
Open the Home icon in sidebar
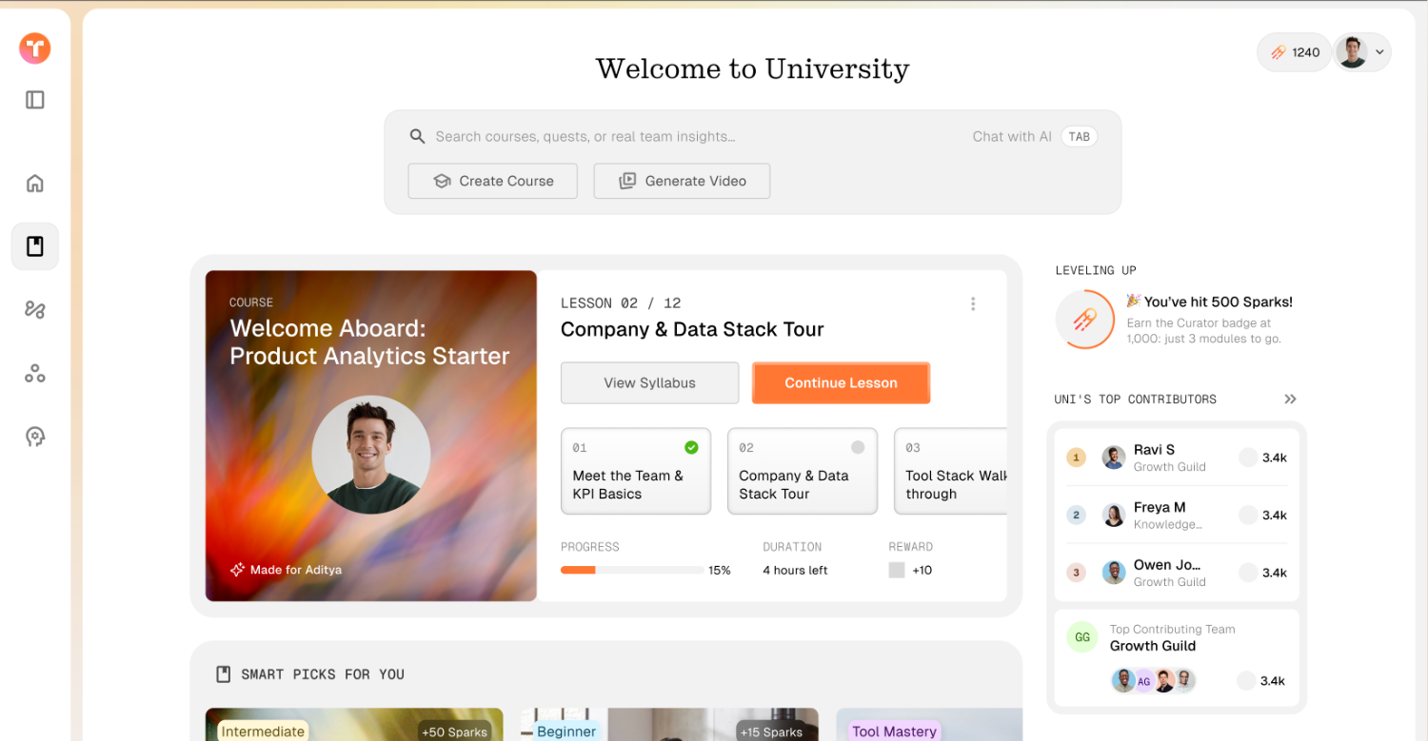35,183
